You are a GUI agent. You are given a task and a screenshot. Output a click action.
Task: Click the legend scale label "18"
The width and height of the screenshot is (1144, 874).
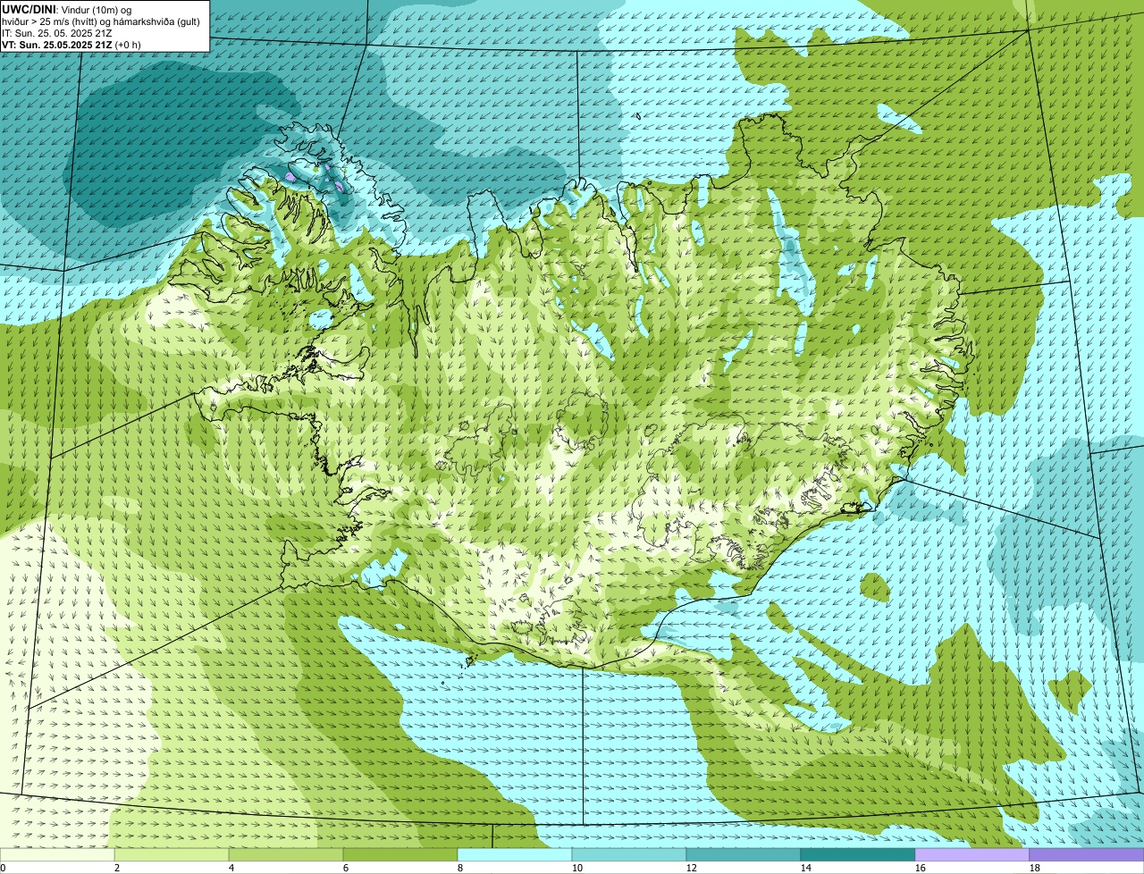1035,868
